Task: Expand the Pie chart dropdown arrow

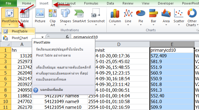Action: click(x=141, y=25)
